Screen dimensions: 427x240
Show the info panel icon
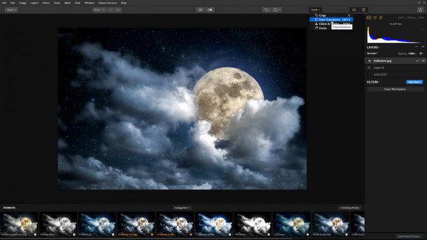(381, 18)
